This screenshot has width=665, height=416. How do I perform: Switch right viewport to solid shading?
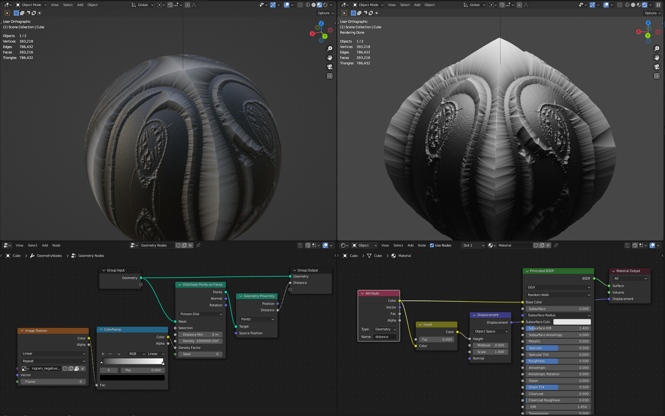pos(633,5)
